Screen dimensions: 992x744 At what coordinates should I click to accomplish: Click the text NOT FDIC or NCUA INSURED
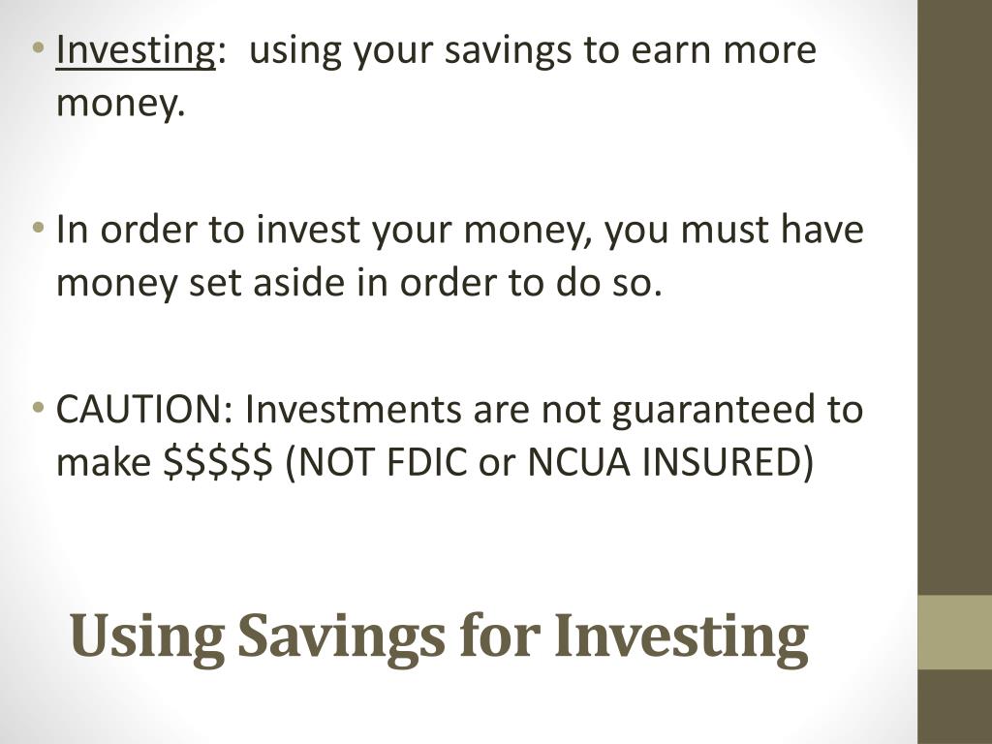point(549,462)
